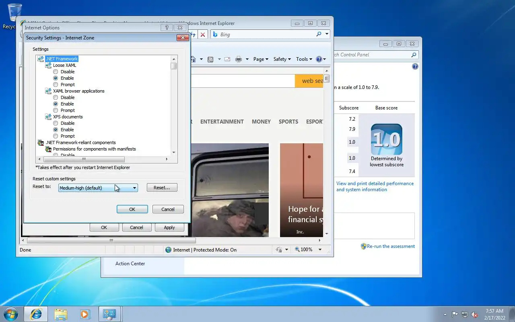The image size is (515, 322).
Task: Click the XPS documents icon
Action: pos(48,117)
